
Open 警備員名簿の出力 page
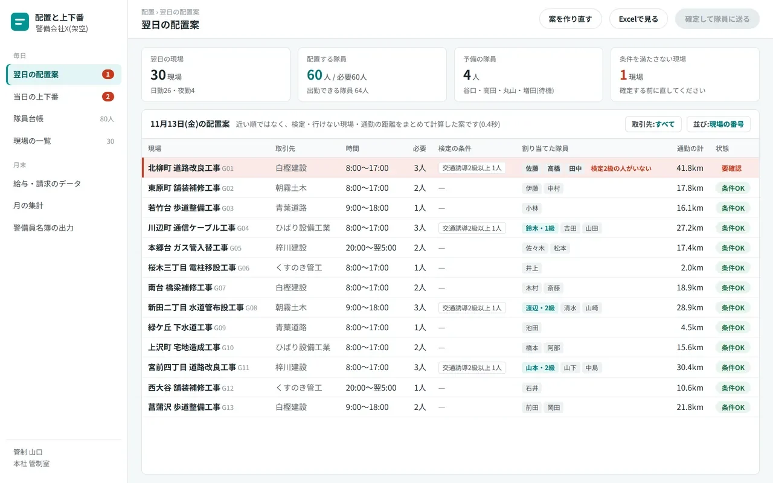pos(64,228)
